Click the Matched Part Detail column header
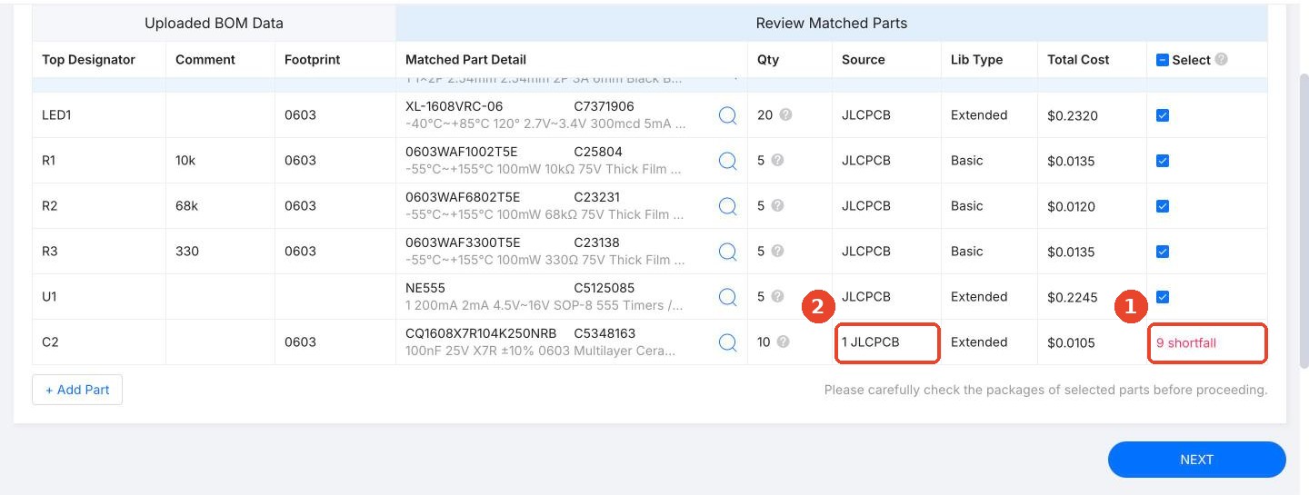Screen dimensions: 1309x495 [465, 60]
